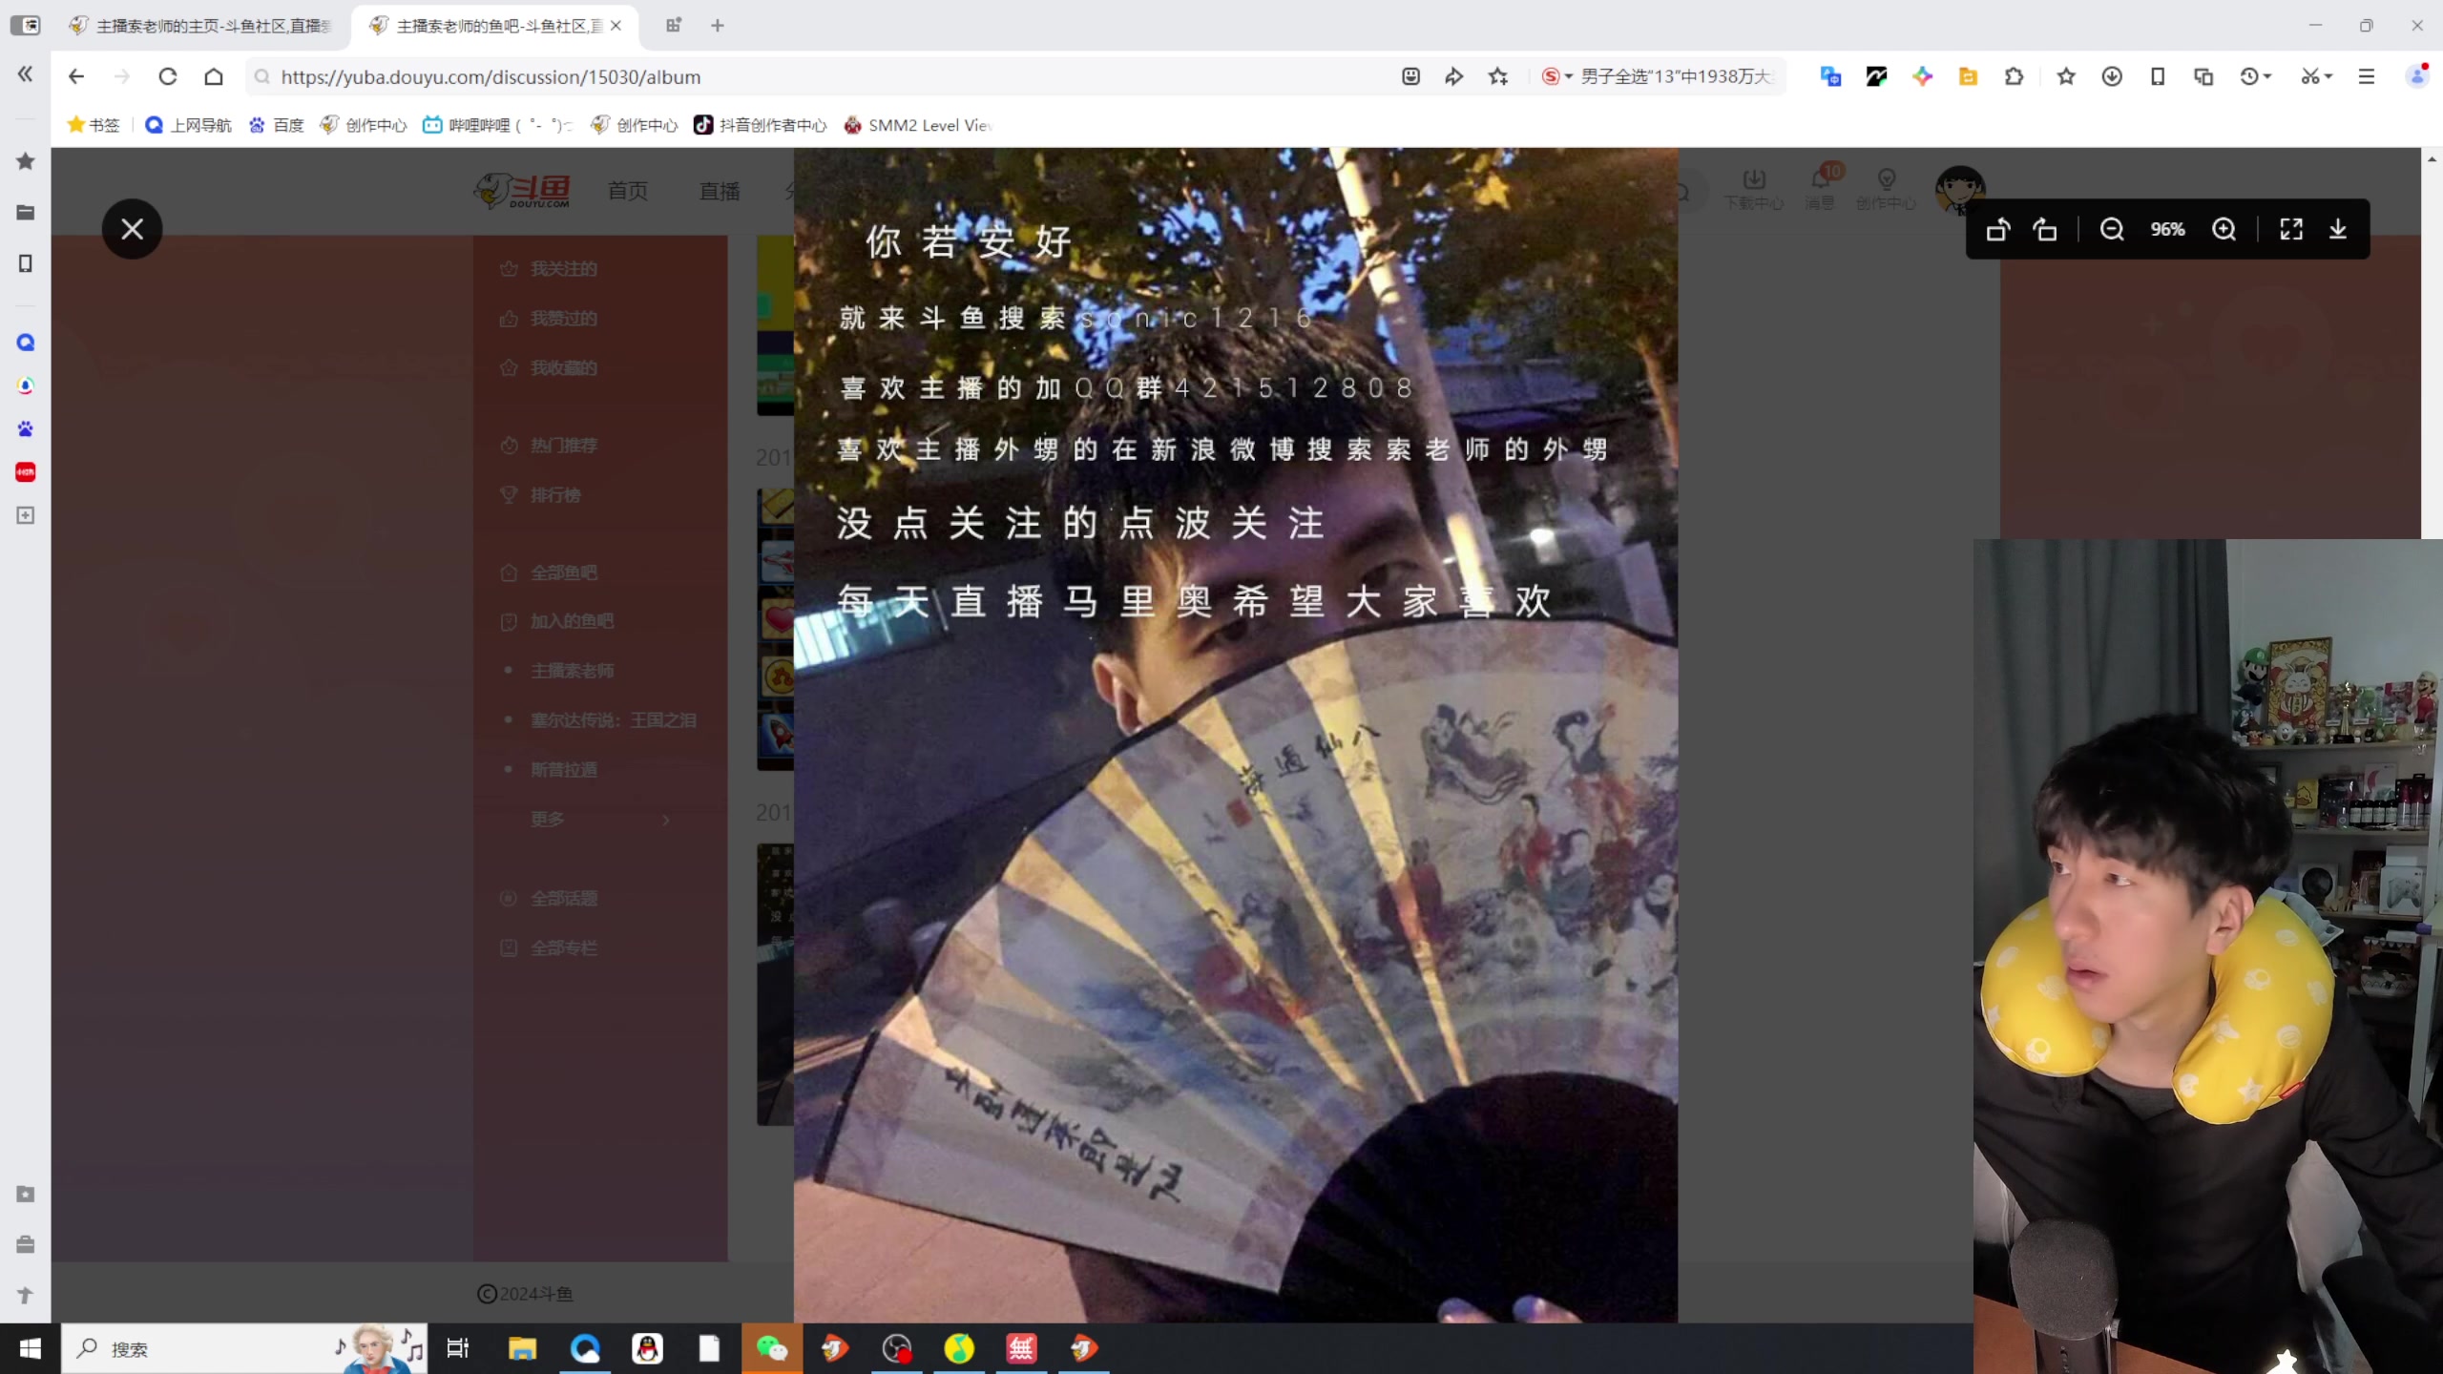Open a new browser tab
The height and width of the screenshot is (1374, 2443).
coord(718,26)
